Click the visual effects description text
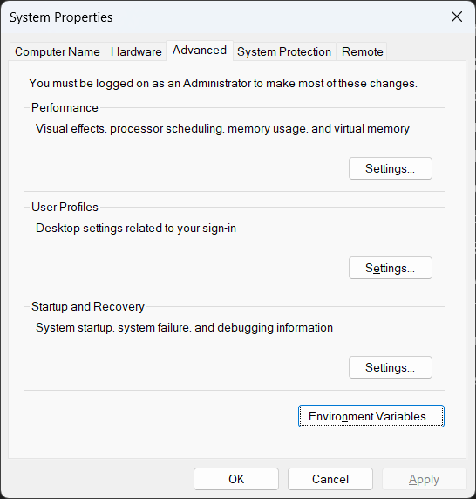Image resolution: width=476 pixels, height=499 pixels. coord(222,129)
